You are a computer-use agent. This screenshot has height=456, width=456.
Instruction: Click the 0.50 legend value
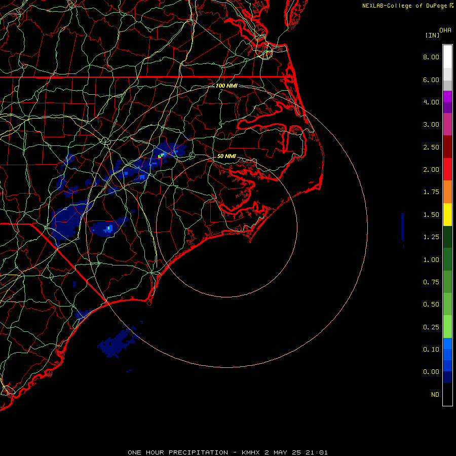tap(431, 305)
